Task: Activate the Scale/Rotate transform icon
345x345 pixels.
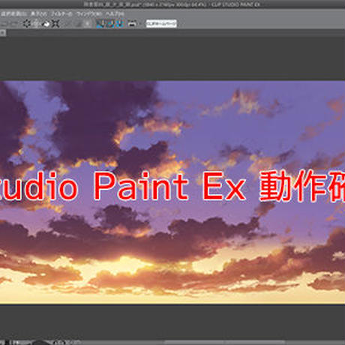Action: [55, 24]
